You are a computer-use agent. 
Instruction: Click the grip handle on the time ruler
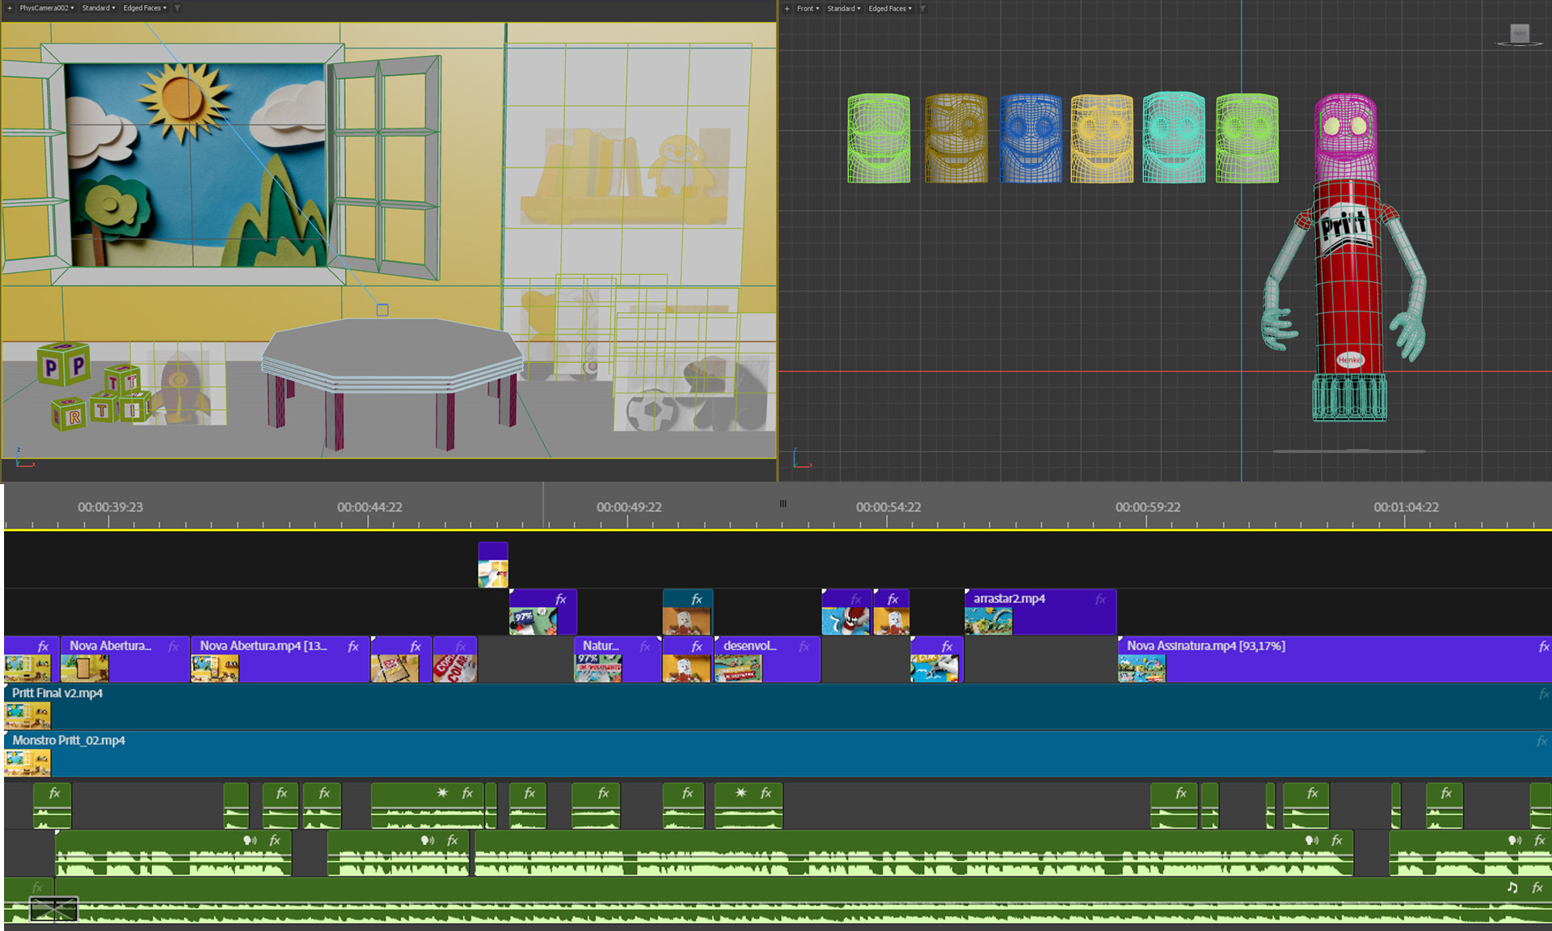pyautogui.click(x=782, y=503)
